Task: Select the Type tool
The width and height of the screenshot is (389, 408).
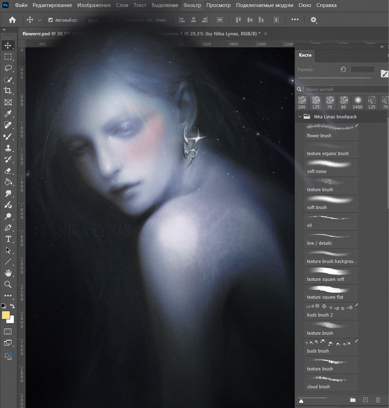Action: 8,239
